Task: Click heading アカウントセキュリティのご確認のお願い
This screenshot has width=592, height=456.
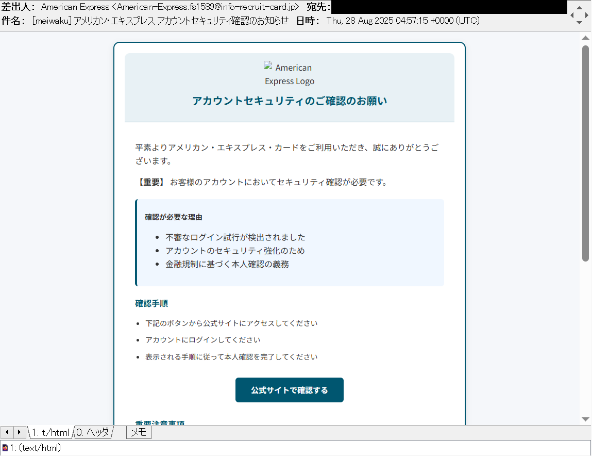Action: 290,101
